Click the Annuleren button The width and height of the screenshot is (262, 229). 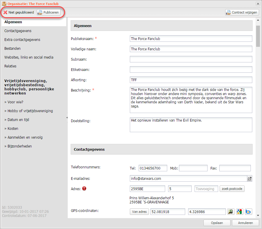(x=246, y=223)
